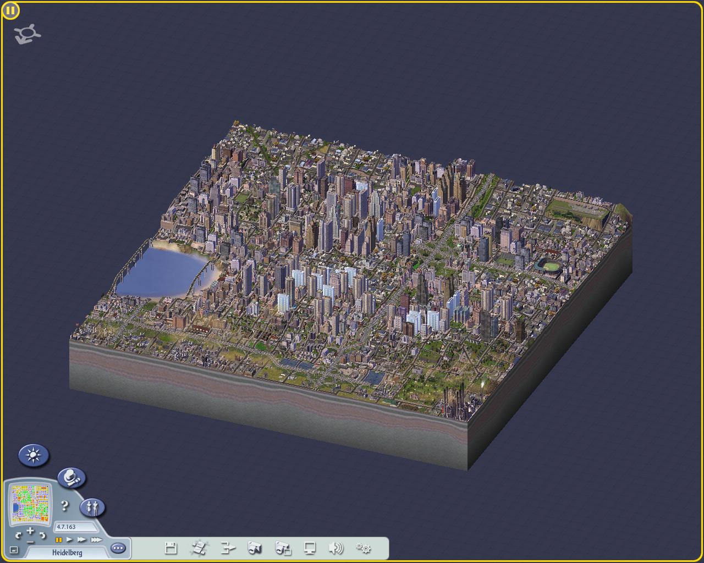Open My Sim Mode with the two-people button

click(92, 507)
